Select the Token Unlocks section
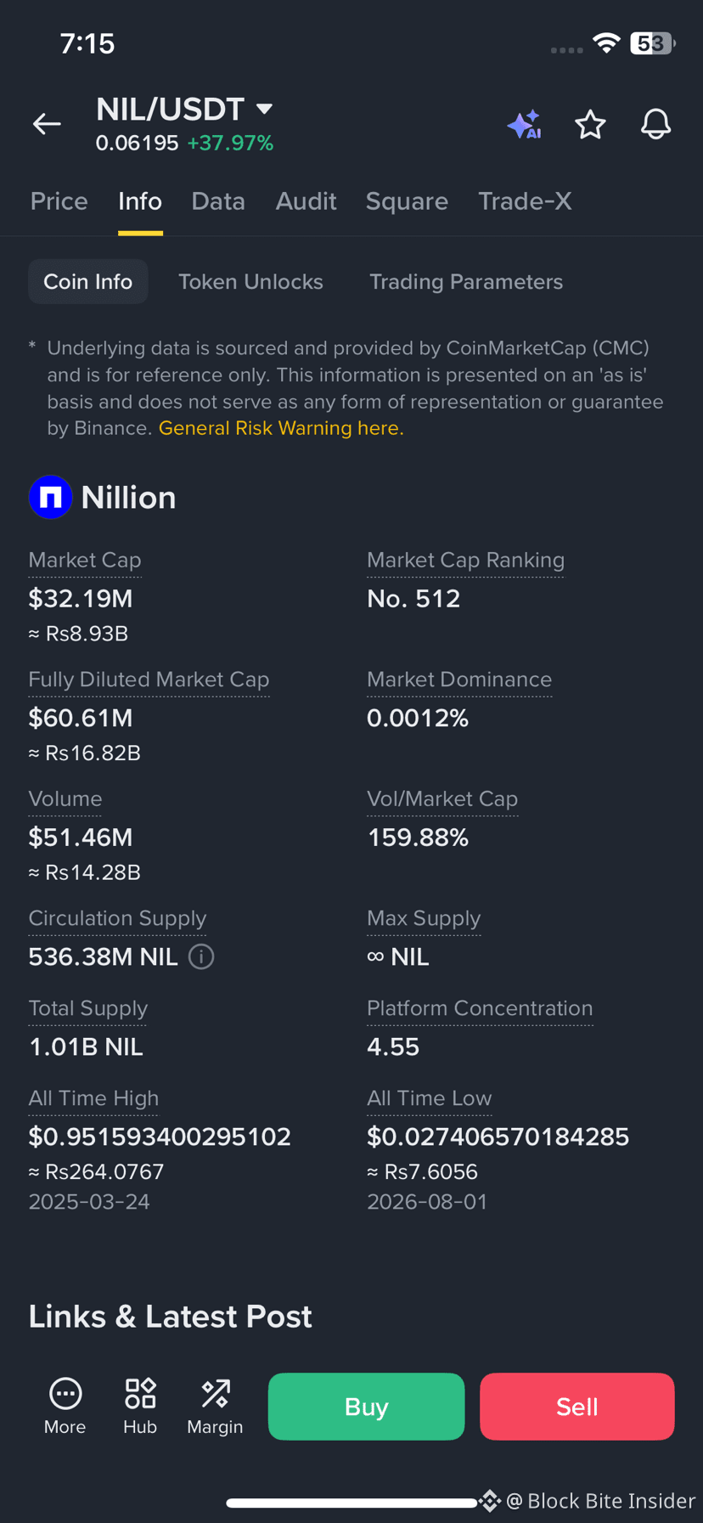This screenshot has height=1523, width=703. point(250,282)
